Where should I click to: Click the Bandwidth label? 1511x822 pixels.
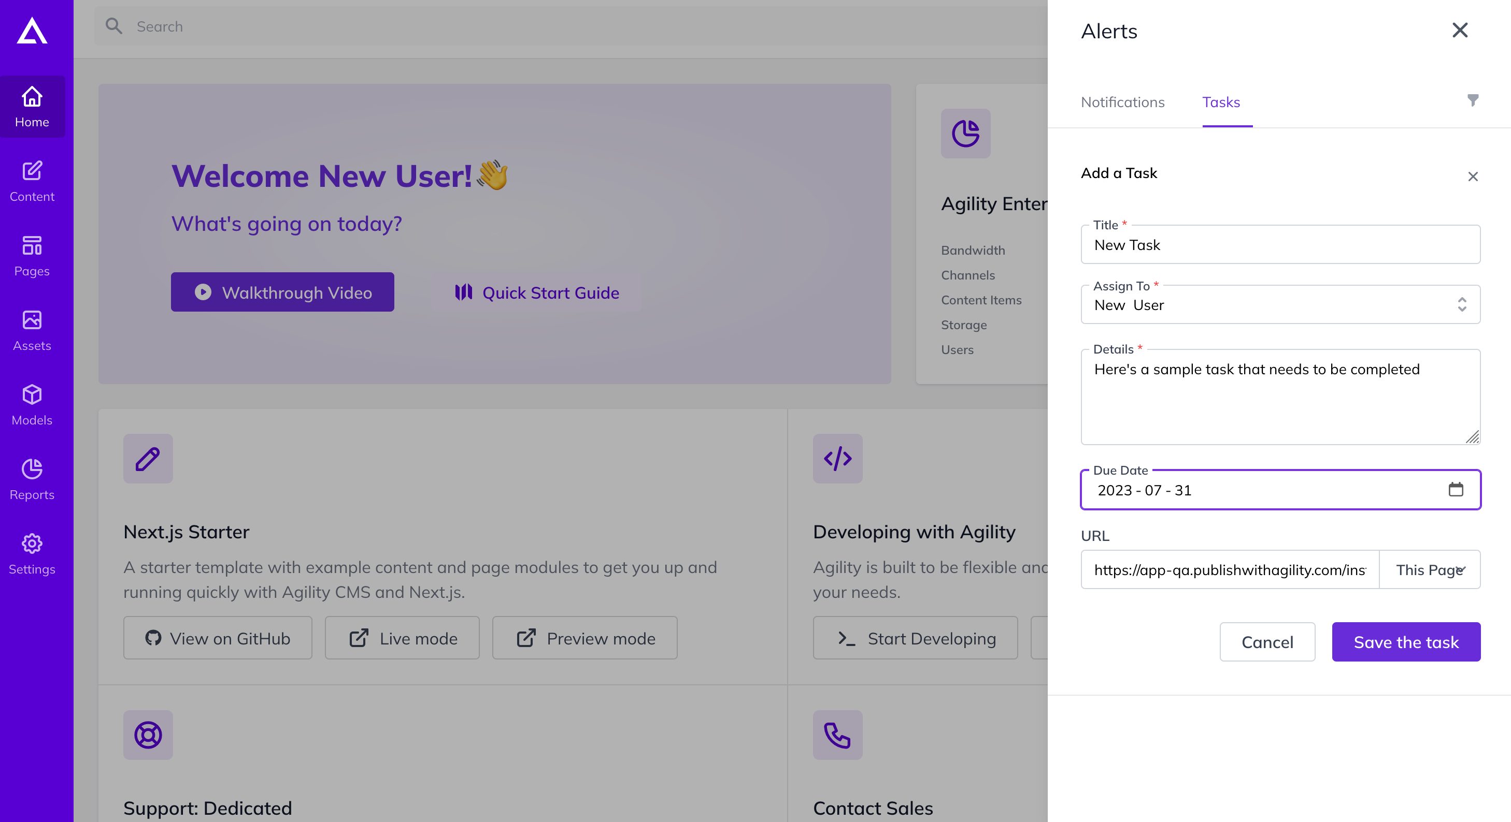pyautogui.click(x=973, y=250)
